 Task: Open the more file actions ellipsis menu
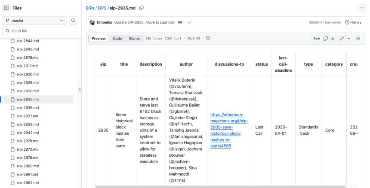point(362,8)
